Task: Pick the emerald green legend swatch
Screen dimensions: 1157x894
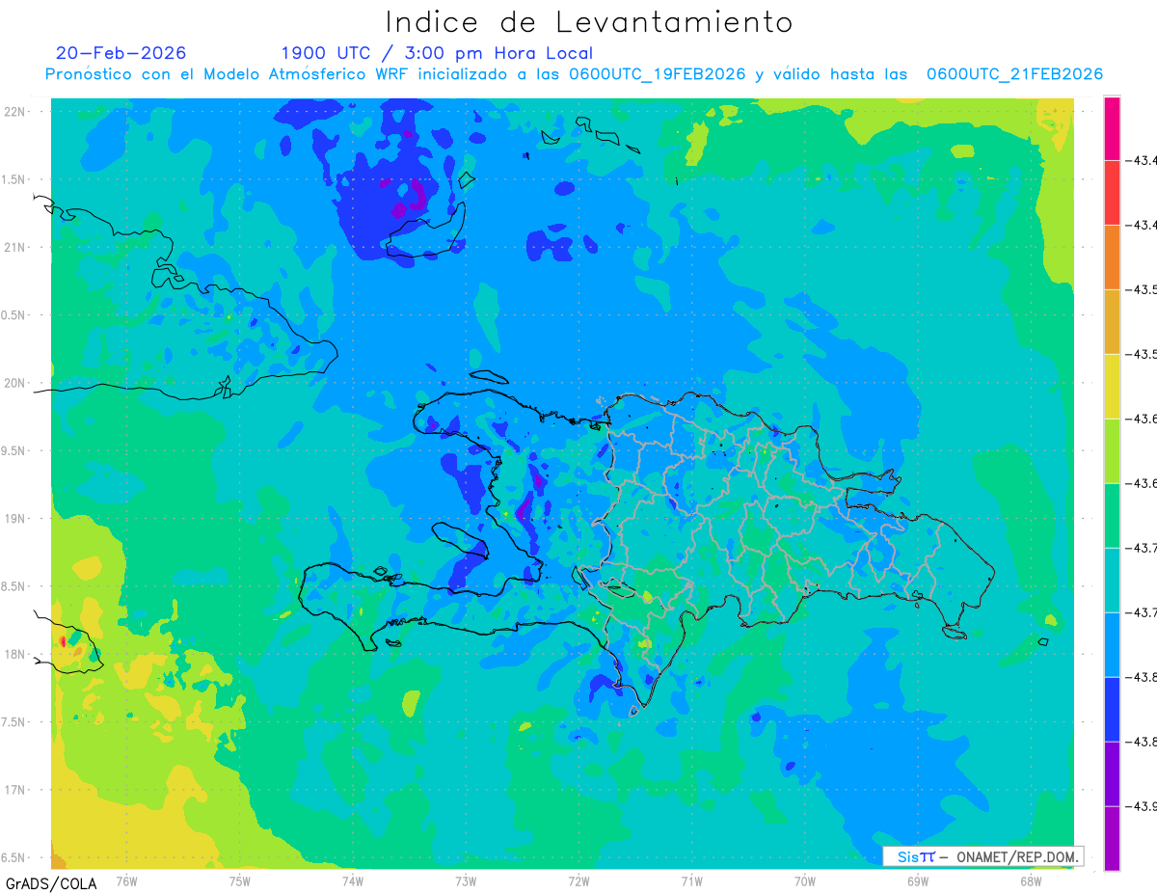Action: (x=1112, y=516)
